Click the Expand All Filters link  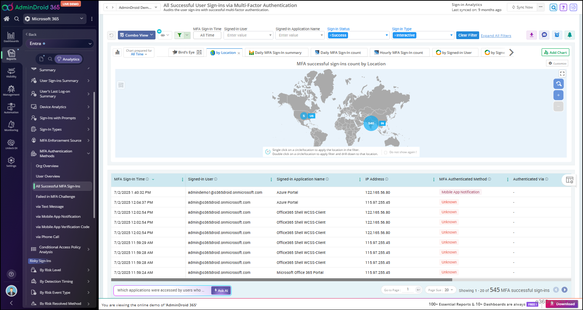(496, 36)
